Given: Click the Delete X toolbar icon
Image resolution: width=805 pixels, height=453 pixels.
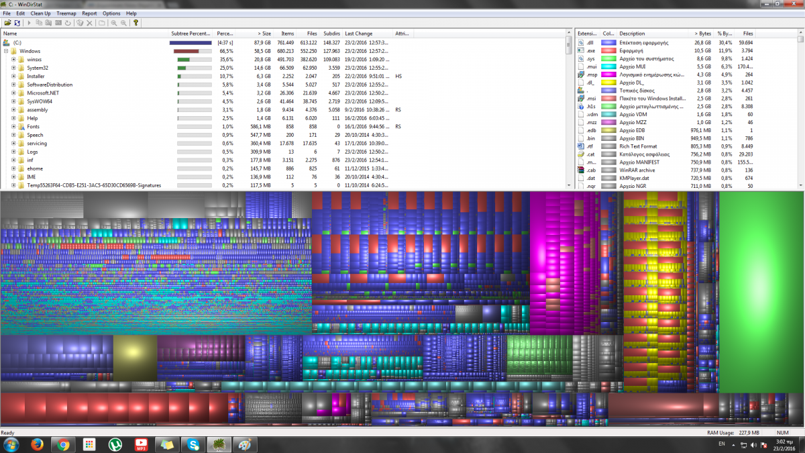Looking at the screenshot, I should (x=89, y=23).
